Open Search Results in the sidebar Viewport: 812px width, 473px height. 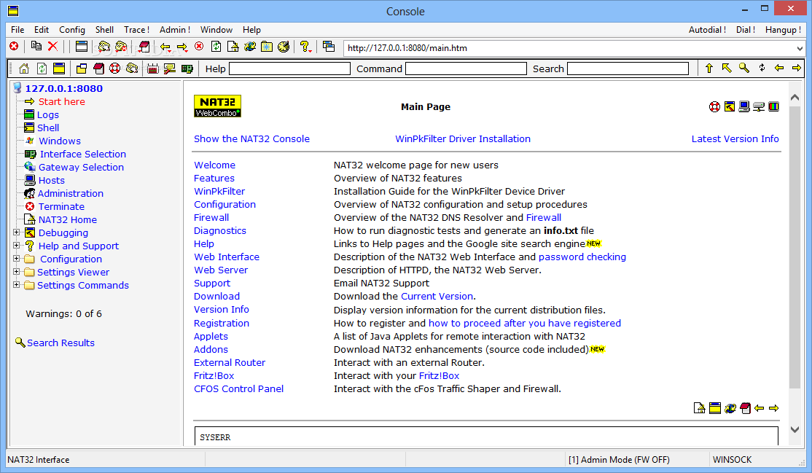point(60,343)
